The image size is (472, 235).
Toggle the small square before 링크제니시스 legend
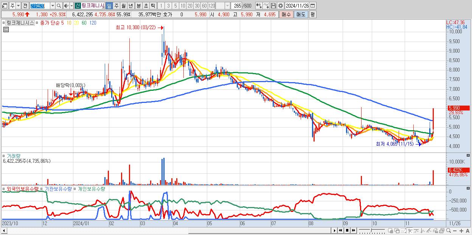[x=5, y=23]
